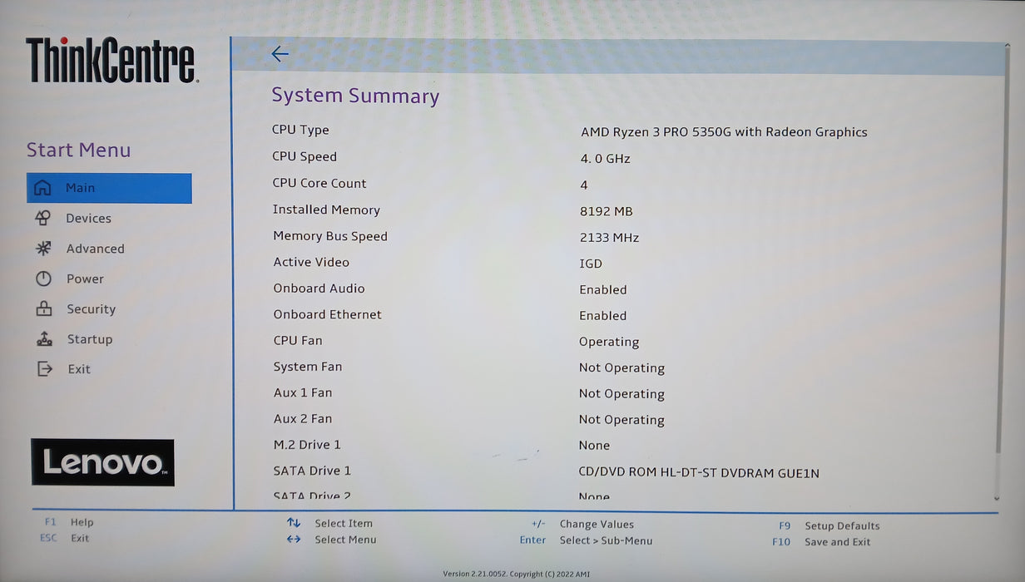Viewport: 1025px width, 582px height.
Task: Select the Aux 1 Fan label
Action: pos(303,392)
